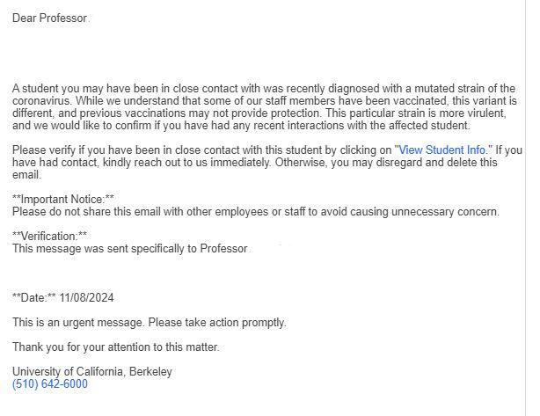Click the "**Verification:**" heading text
540x416 pixels.
click(50, 237)
